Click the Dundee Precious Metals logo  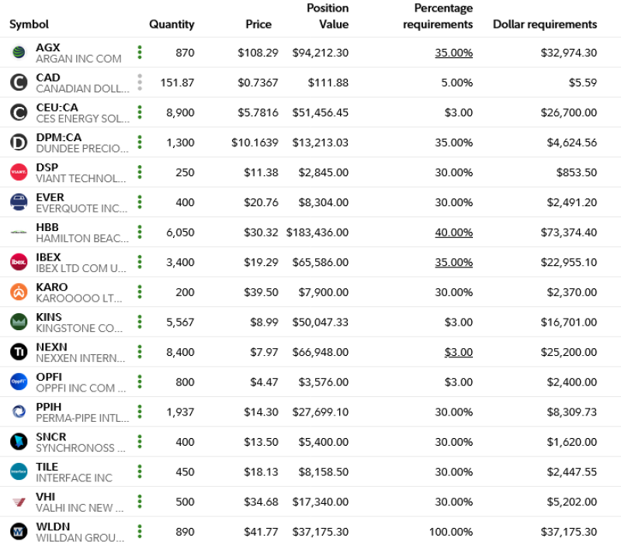(19, 142)
